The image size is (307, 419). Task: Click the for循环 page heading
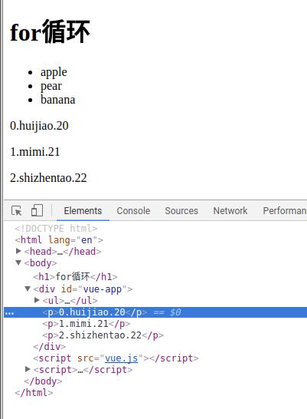(x=50, y=31)
